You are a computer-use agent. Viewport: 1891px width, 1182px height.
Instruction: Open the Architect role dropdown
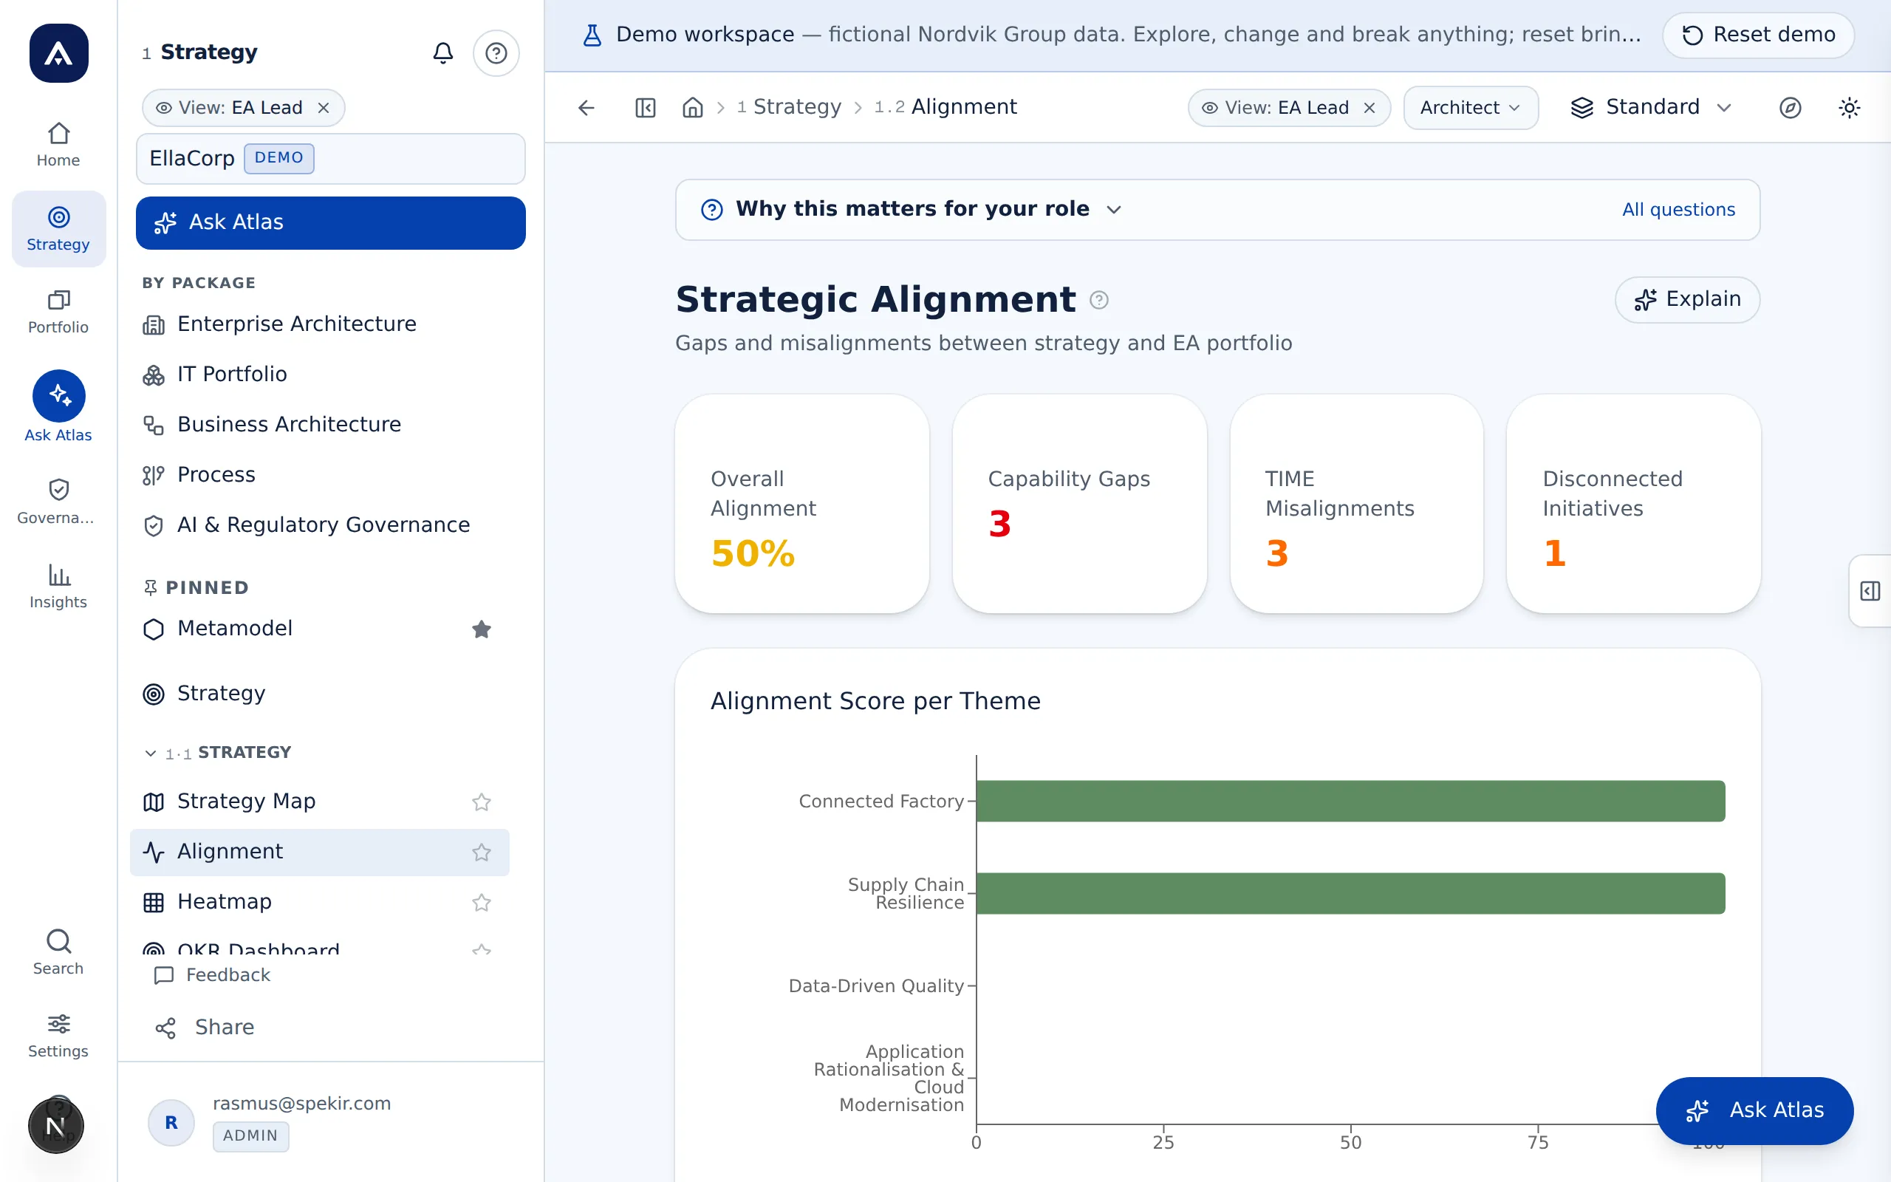(x=1471, y=107)
